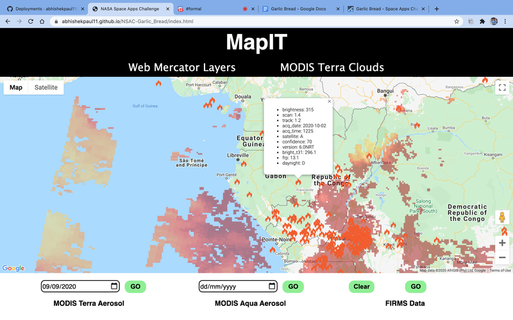513x320 pixels.
Task: Click the Democratic Republic of the Congo label
Action: tap(467, 212)
